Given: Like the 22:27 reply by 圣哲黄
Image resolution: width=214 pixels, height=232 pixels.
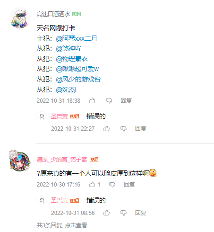Looking at the screenshot, I should click(x=106, y=129).
